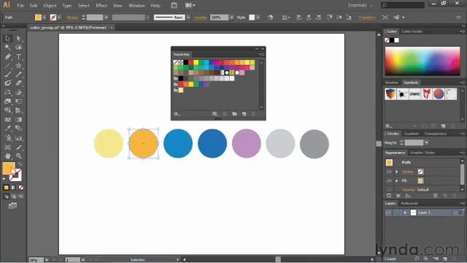
Task: Open Stroke color dropdown in control bar
Action: (59, 18)
